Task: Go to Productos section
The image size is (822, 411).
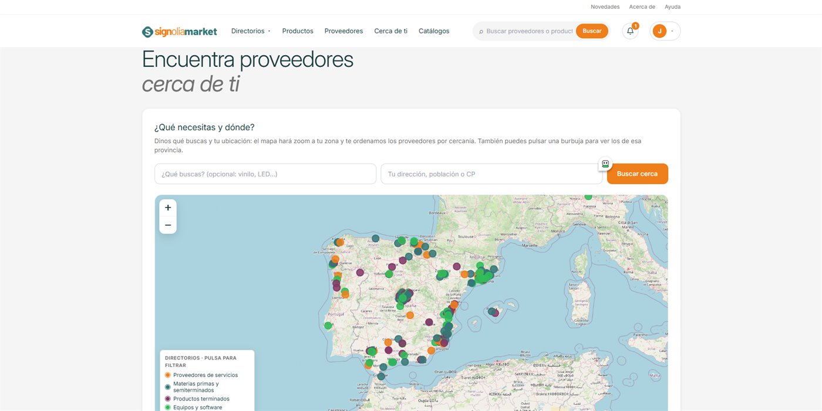Action: pos(298,31)
